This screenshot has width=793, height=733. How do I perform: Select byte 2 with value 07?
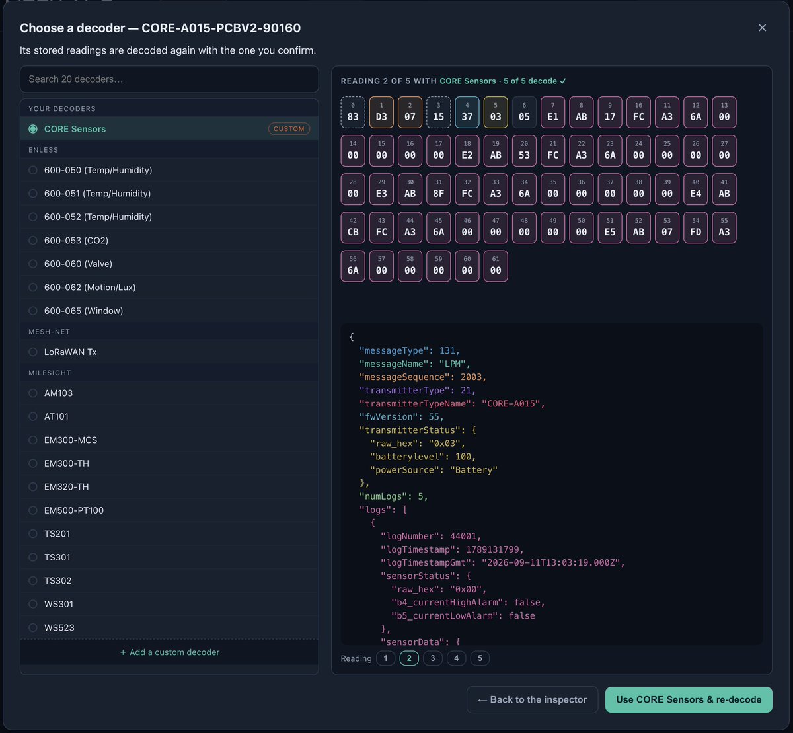410,112
